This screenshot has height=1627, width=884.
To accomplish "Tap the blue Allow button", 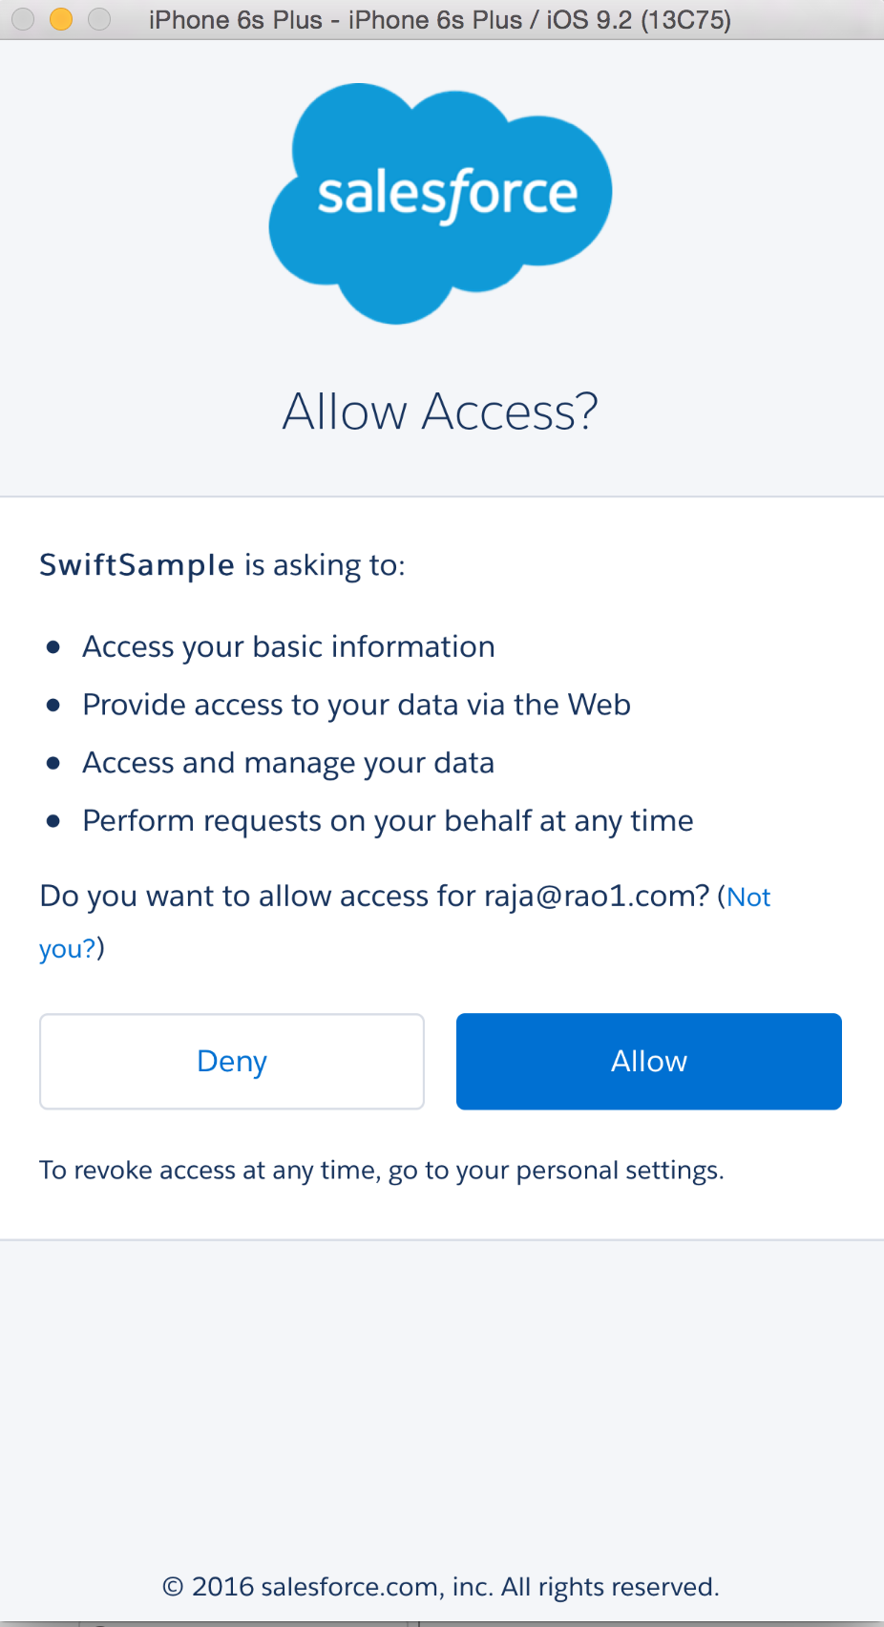I will [649, 1061].
